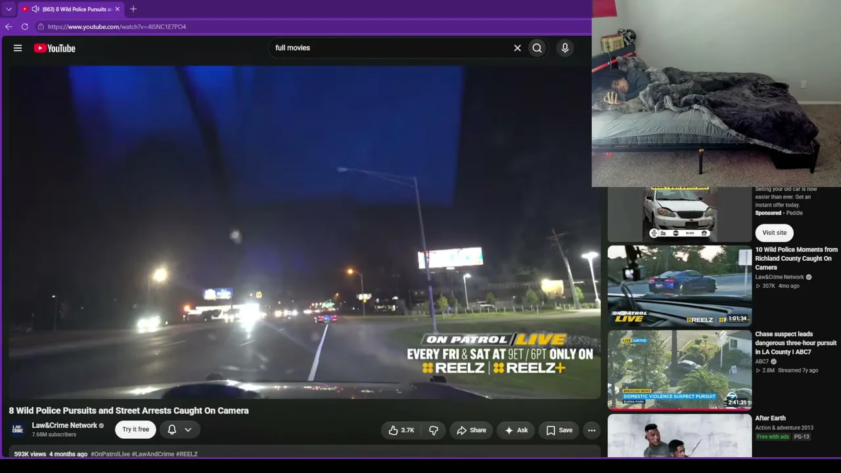Open notification bell settings dropdown
Image resolution: width=841 pixels, height=473 pixels.
[179, 430]
